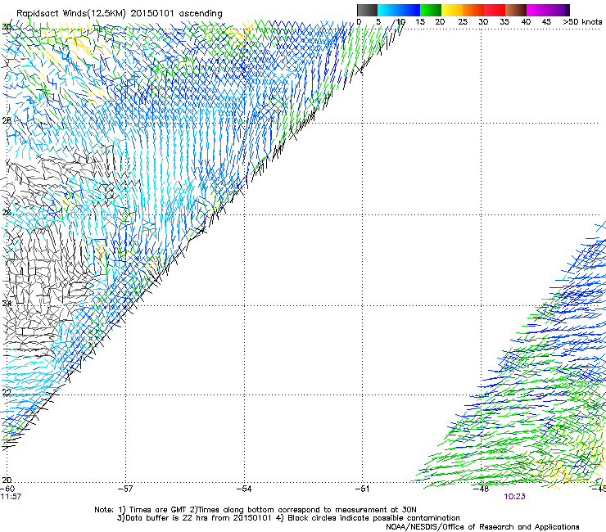Click the brown 35-40 knots legend swatch
The image size is (606, 532).
(x=516, y=10)
